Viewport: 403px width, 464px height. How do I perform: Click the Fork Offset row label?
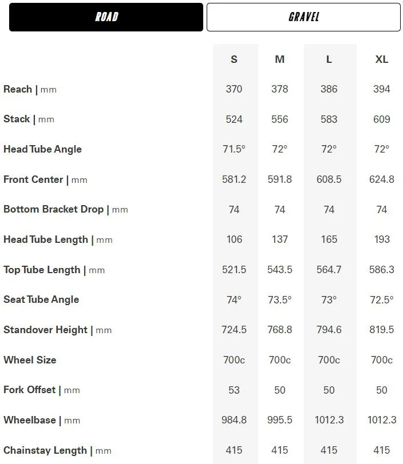(x=42, y=390)
